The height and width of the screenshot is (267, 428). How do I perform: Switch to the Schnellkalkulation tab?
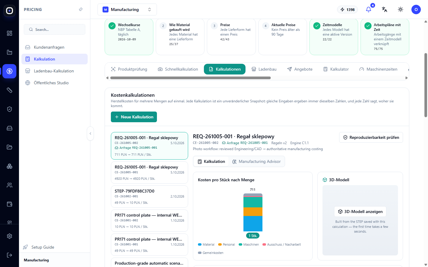(x=178, y=69)
